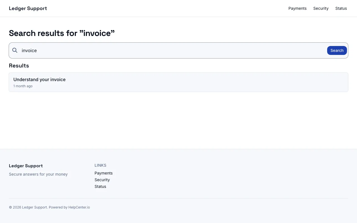Follow the footer Security link
This screenshot has height=223, width=357.
[x=102, y=180]
